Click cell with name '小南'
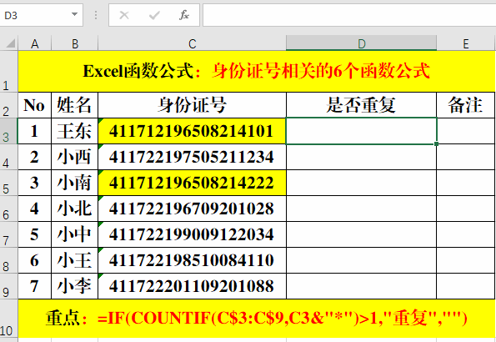This screenshot has height=342, width=496. pyautogui.click(x=75, y=183)
